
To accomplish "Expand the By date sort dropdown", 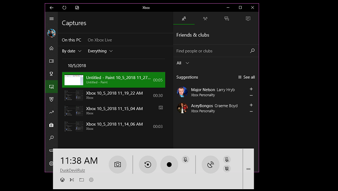I will [x=72, y=51].
